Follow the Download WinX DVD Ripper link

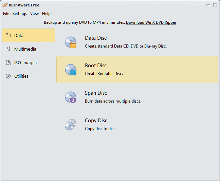(x=151, y=22)
